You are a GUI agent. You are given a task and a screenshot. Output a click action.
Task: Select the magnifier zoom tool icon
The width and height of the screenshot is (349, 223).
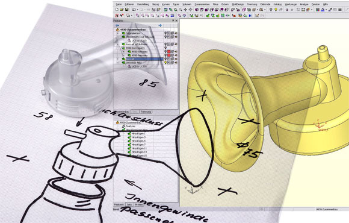(181, 10)
